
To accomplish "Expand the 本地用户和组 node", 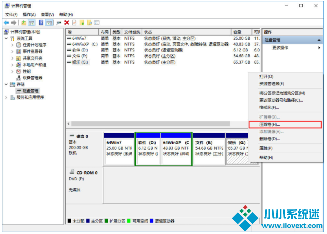I will pos(12,65).
